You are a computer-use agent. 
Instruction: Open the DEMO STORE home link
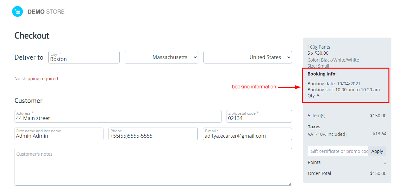46,12
